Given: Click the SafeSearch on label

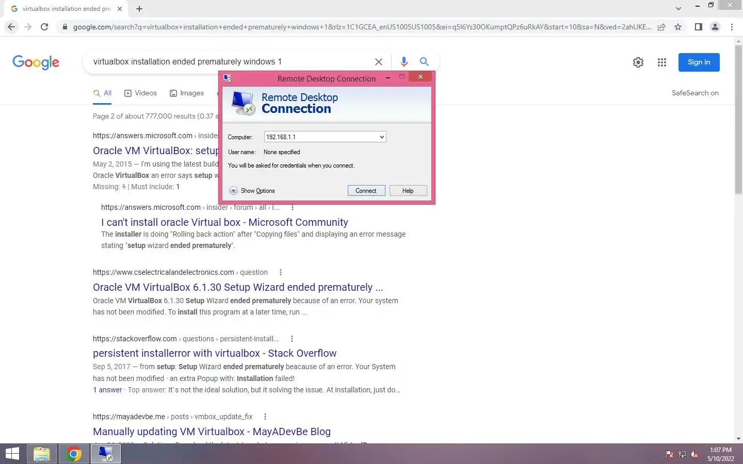Looking at the screenshot, I should tap(695, 93).
